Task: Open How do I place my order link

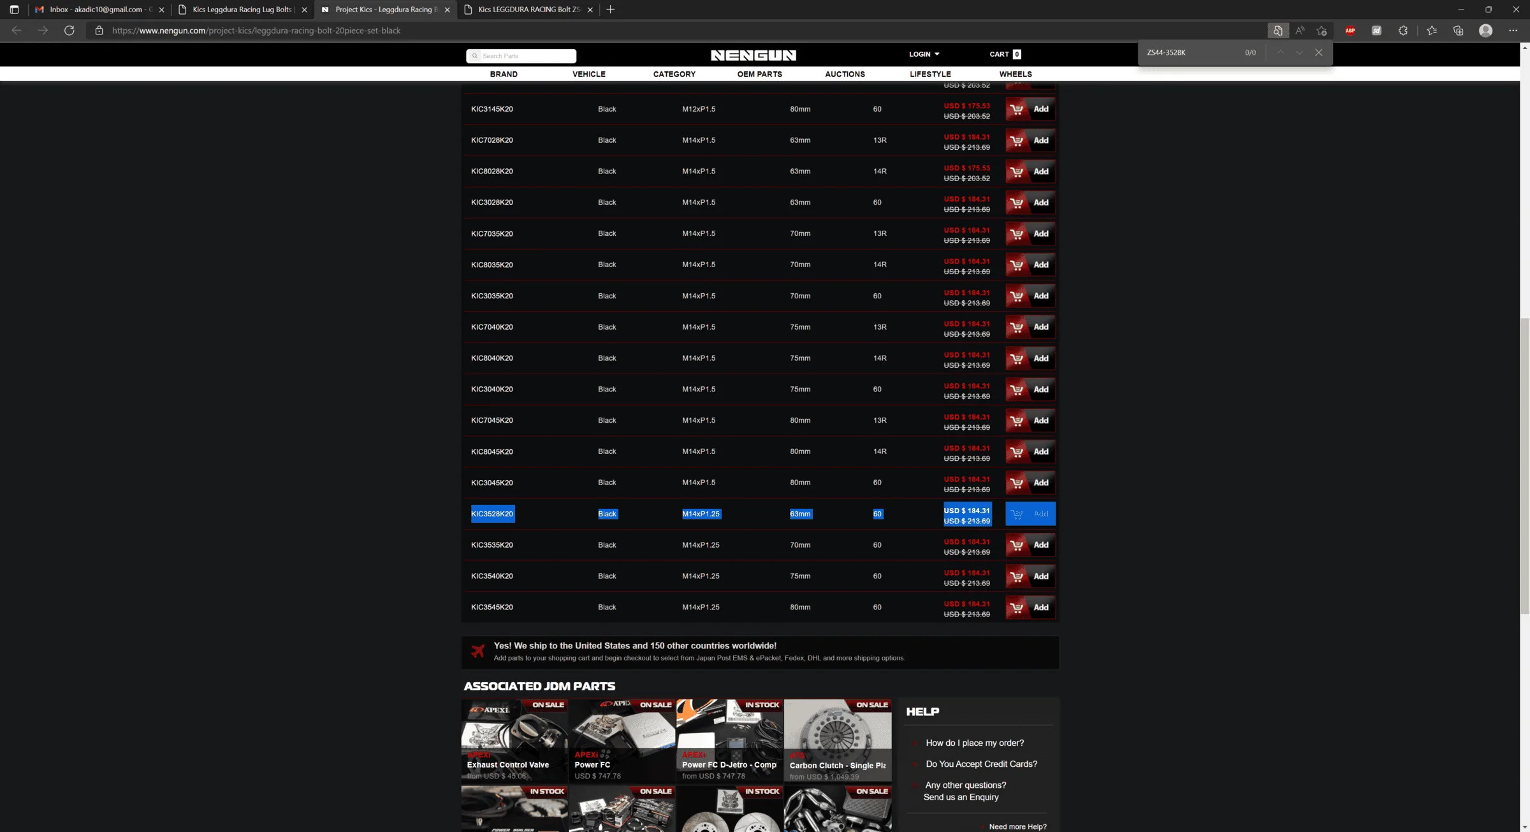Action: [975, 743]
